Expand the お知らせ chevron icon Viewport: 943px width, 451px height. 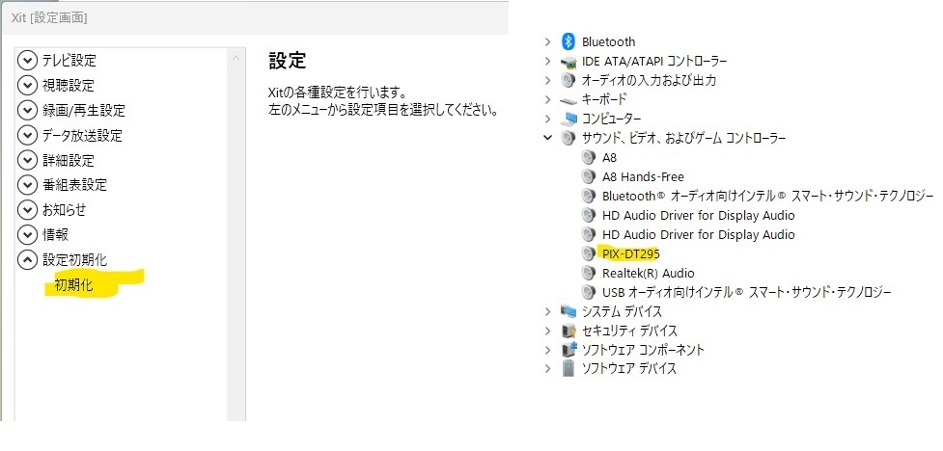[x=28, y=209]
